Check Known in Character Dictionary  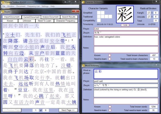tap(110, 55)
